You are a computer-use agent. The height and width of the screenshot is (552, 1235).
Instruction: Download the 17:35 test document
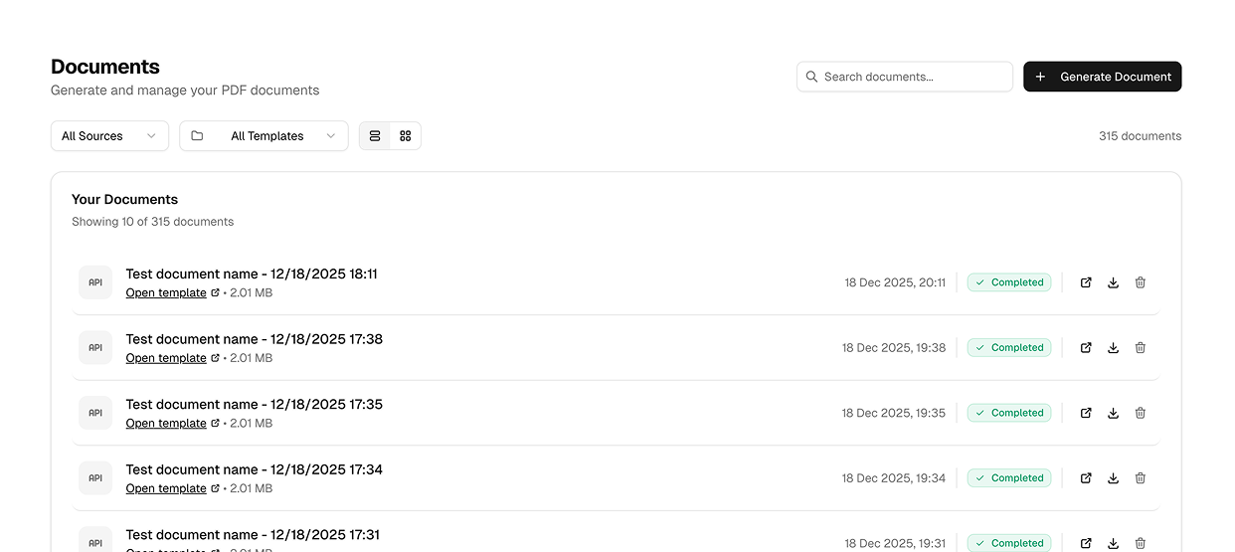pyautogui.click(x=1113, y=413)
